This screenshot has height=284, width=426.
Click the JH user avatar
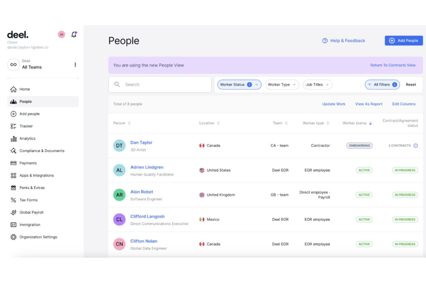point(61,35)
